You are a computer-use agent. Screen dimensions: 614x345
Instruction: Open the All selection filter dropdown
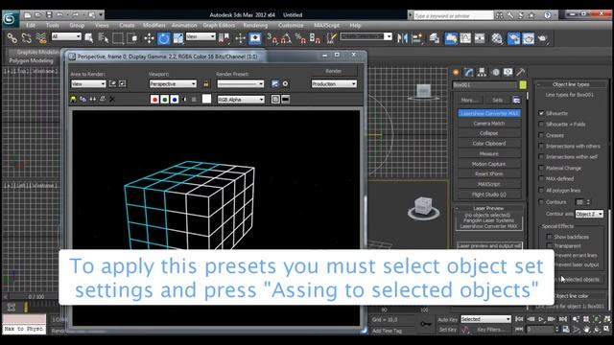(66, 36)
